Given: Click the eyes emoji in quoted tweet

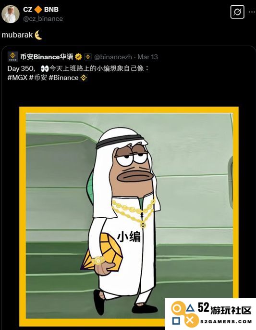Looking at the screenshot, I should 44,68.
